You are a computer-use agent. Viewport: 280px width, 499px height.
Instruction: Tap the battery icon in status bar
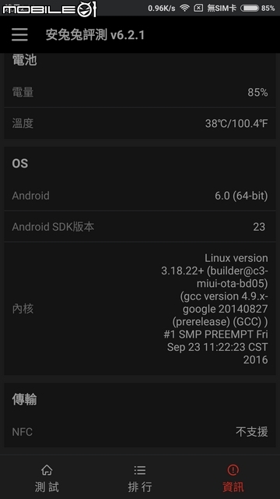coord(250,8)
